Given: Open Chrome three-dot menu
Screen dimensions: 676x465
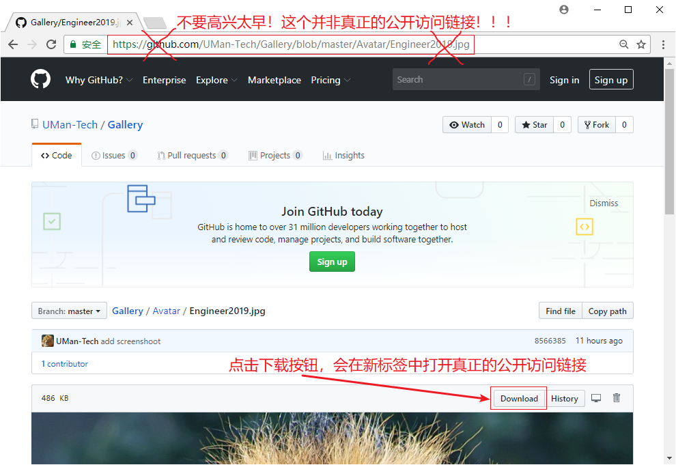Looking at the screenshot, I should pos(663,44).
